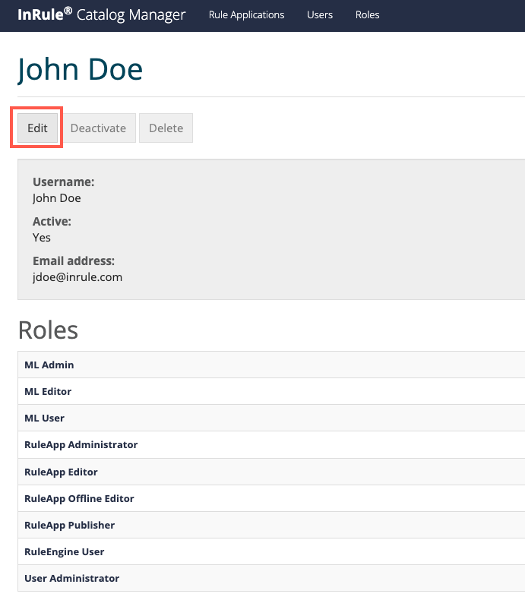The image size is (525, 600).
Task: Open Roles in the top navigation bar
Action: 367,15
